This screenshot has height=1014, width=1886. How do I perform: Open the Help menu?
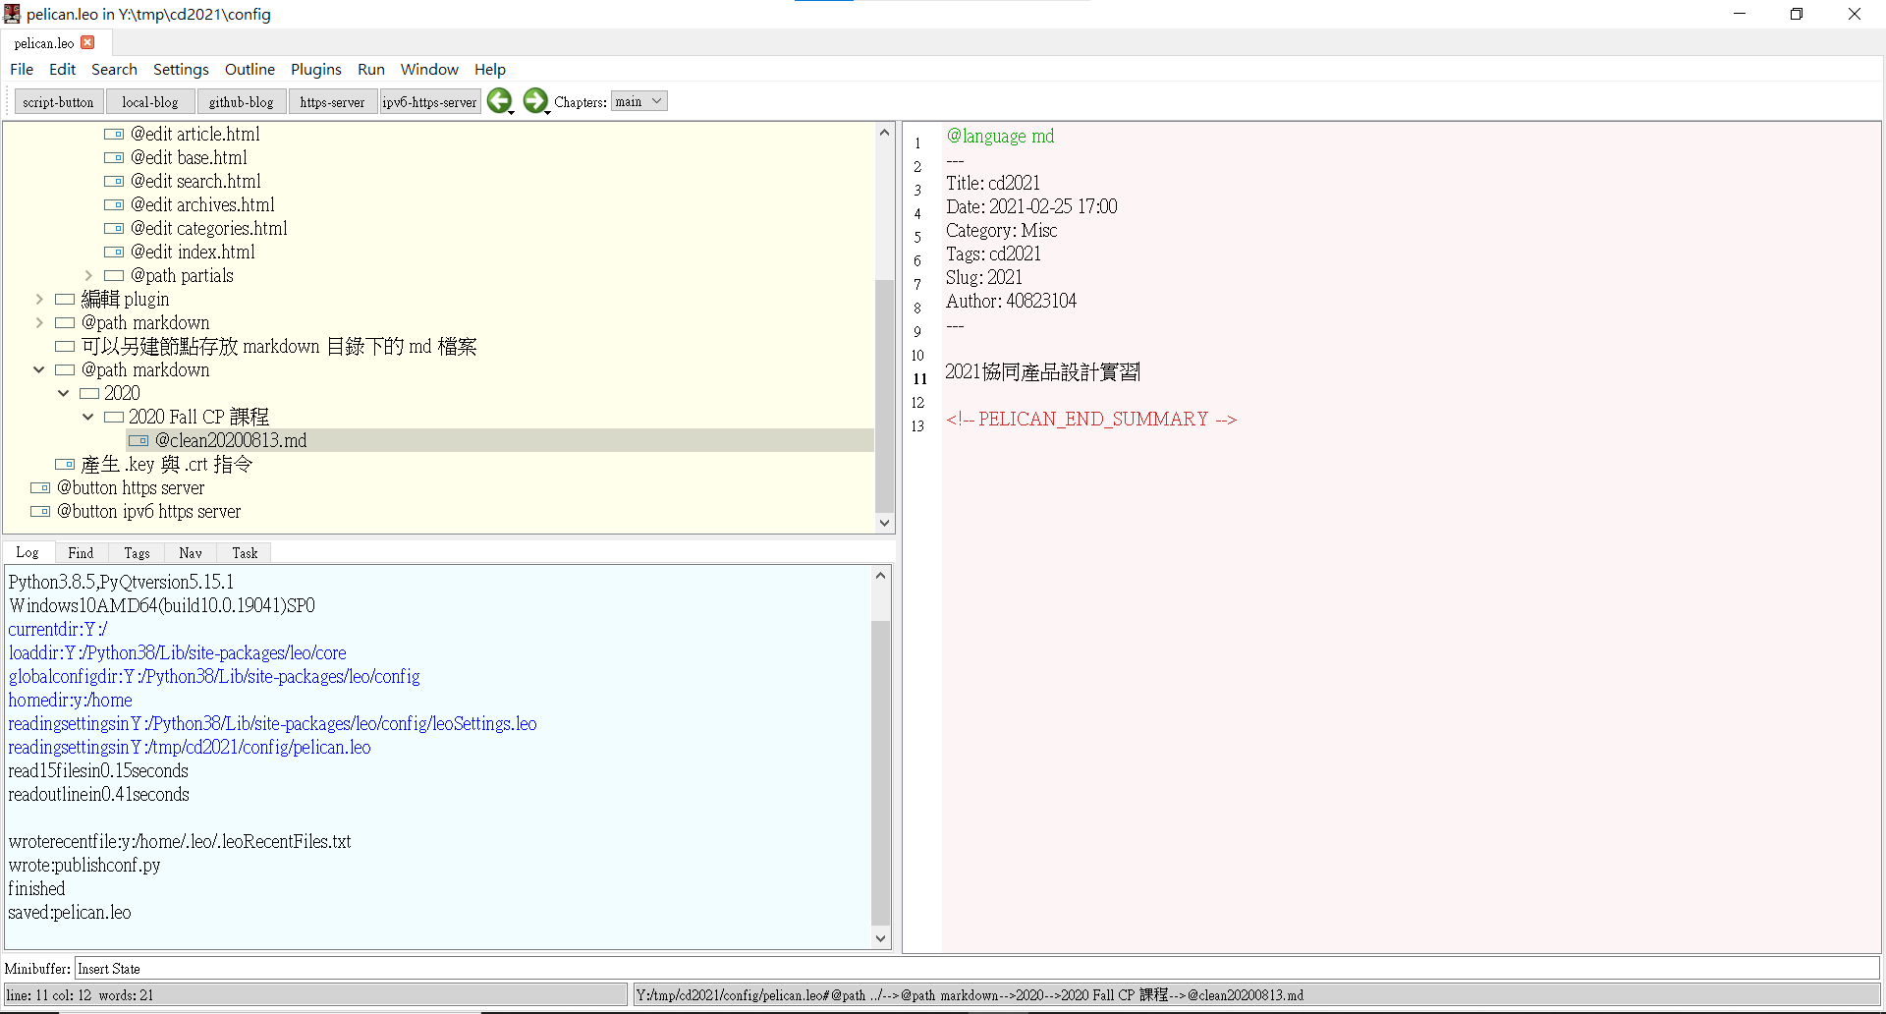pos(490,69)
